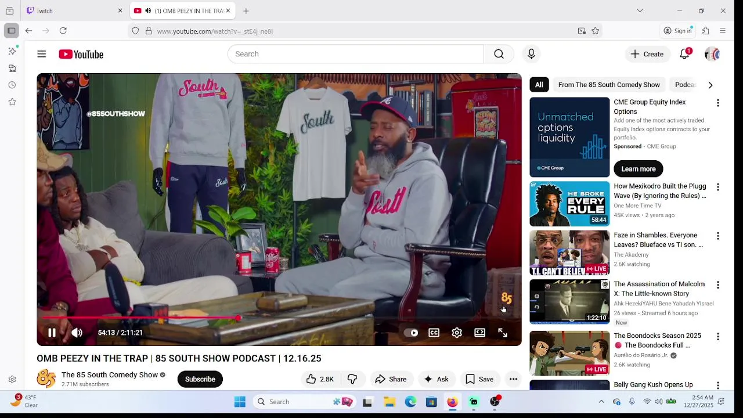Open sidebar settings gear
Screen dimensions: 743x418
click(x=12, y=379)
